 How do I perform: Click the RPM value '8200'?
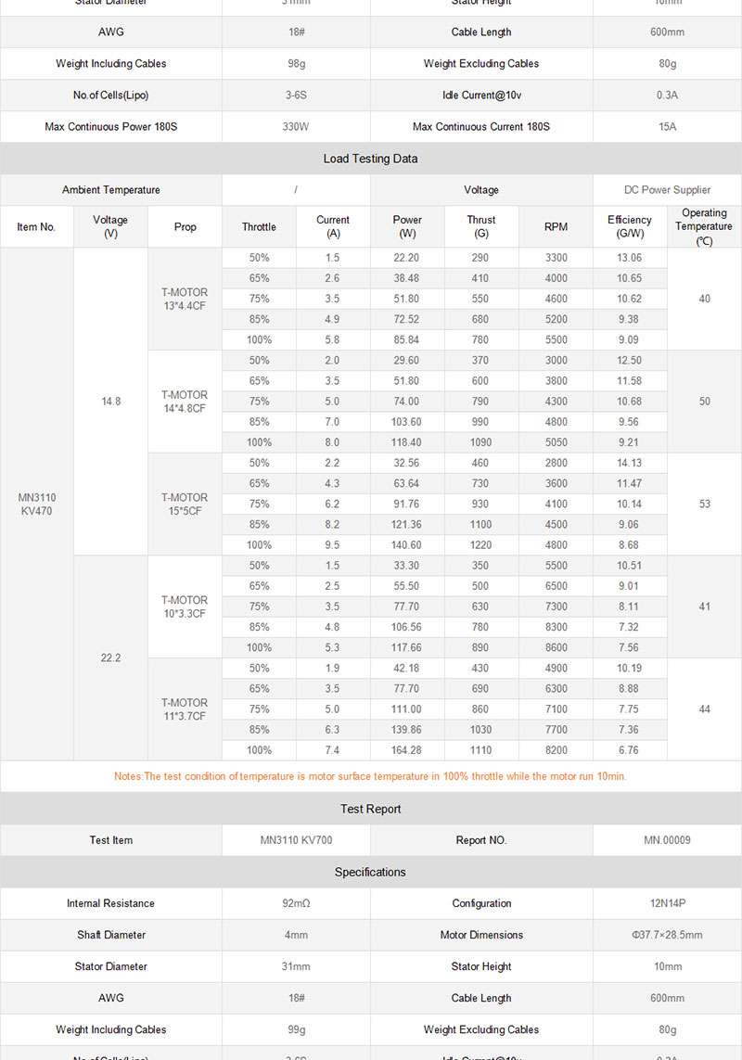click(x=556, y=750)
